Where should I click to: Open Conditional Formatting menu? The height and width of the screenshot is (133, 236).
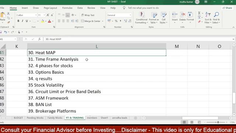tap(141, 18)
